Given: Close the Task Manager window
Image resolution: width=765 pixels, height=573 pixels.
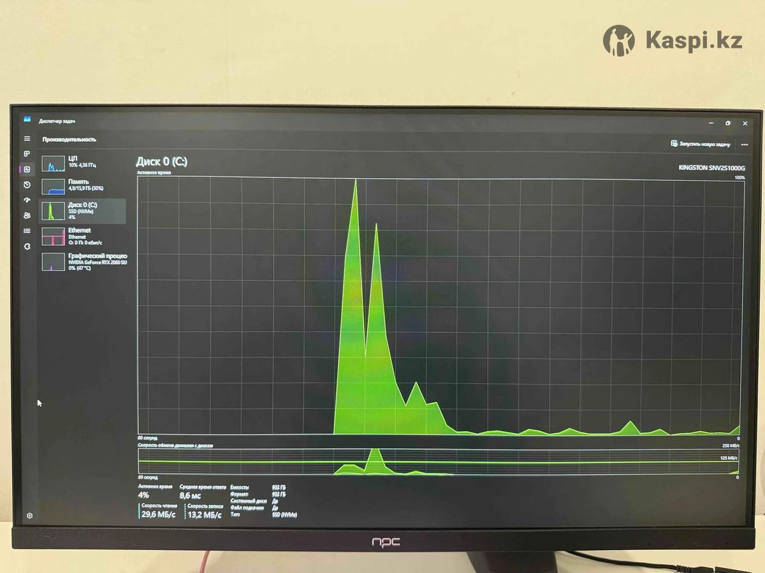Looking at the screenshot, I should tap(745, 124).
